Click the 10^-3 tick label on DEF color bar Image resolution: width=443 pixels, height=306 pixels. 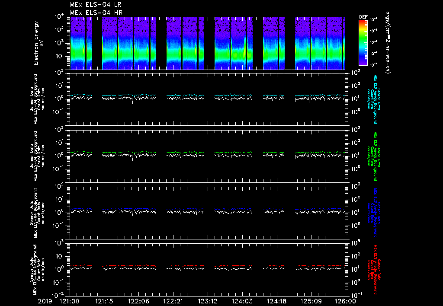[x=374, y=19]
